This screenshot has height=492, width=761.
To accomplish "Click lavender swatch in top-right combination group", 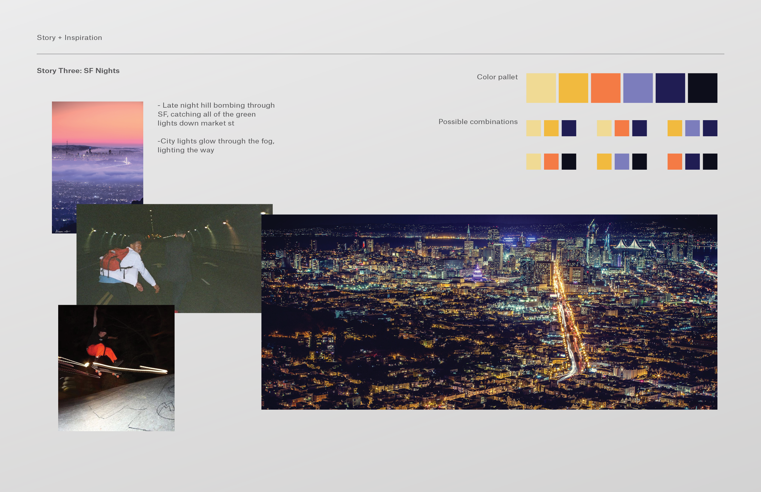I will tap(692, 128).
